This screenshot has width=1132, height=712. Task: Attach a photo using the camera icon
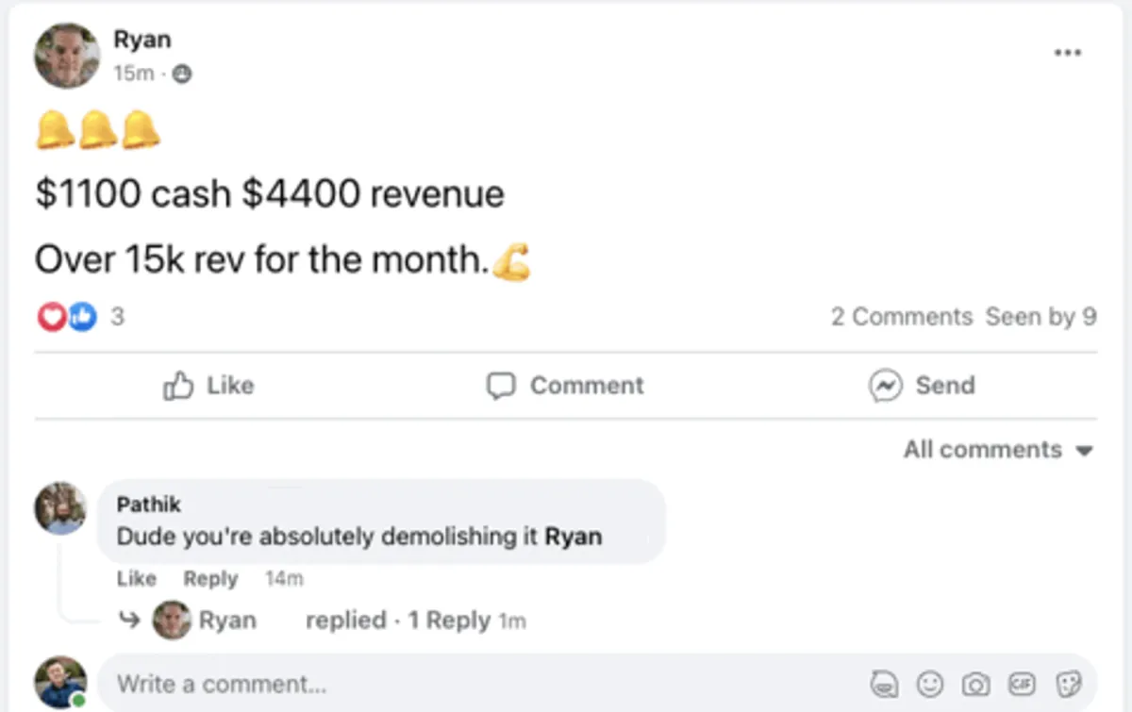pos(975,684)
